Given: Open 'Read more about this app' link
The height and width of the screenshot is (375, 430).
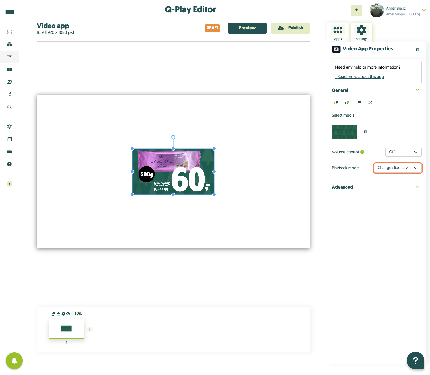Looking at the screenshot, I should coord(359,77).
